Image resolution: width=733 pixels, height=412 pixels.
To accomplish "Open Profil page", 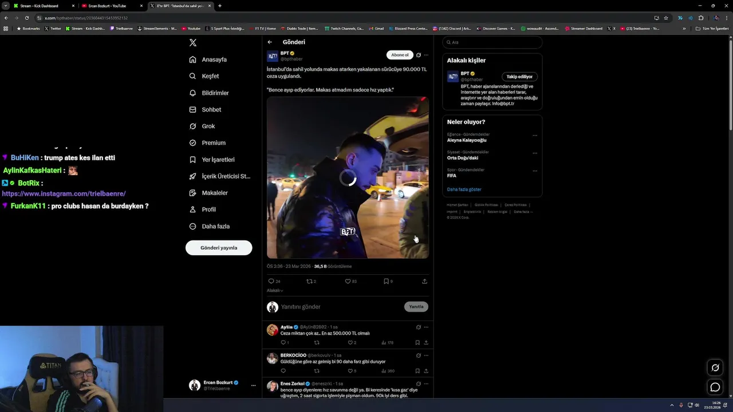I will pos(203,209).
